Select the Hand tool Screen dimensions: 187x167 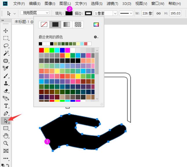click(6, 136)
